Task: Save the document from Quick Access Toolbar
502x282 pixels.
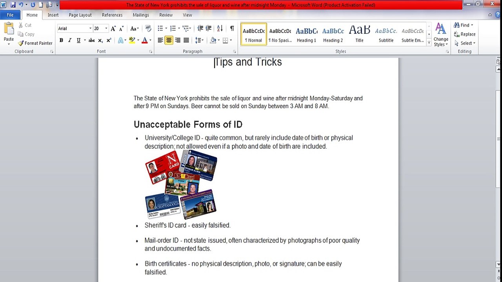Action: [13, 5]
